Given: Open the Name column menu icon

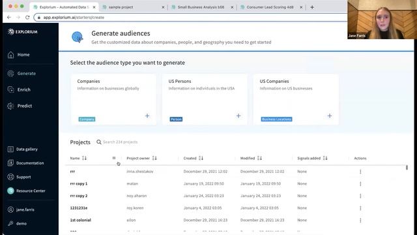Looking at the screenshot, I should click(114, 158).
